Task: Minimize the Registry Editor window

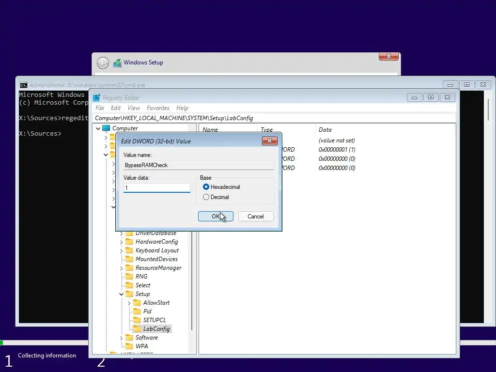Action: click(415, 97)
